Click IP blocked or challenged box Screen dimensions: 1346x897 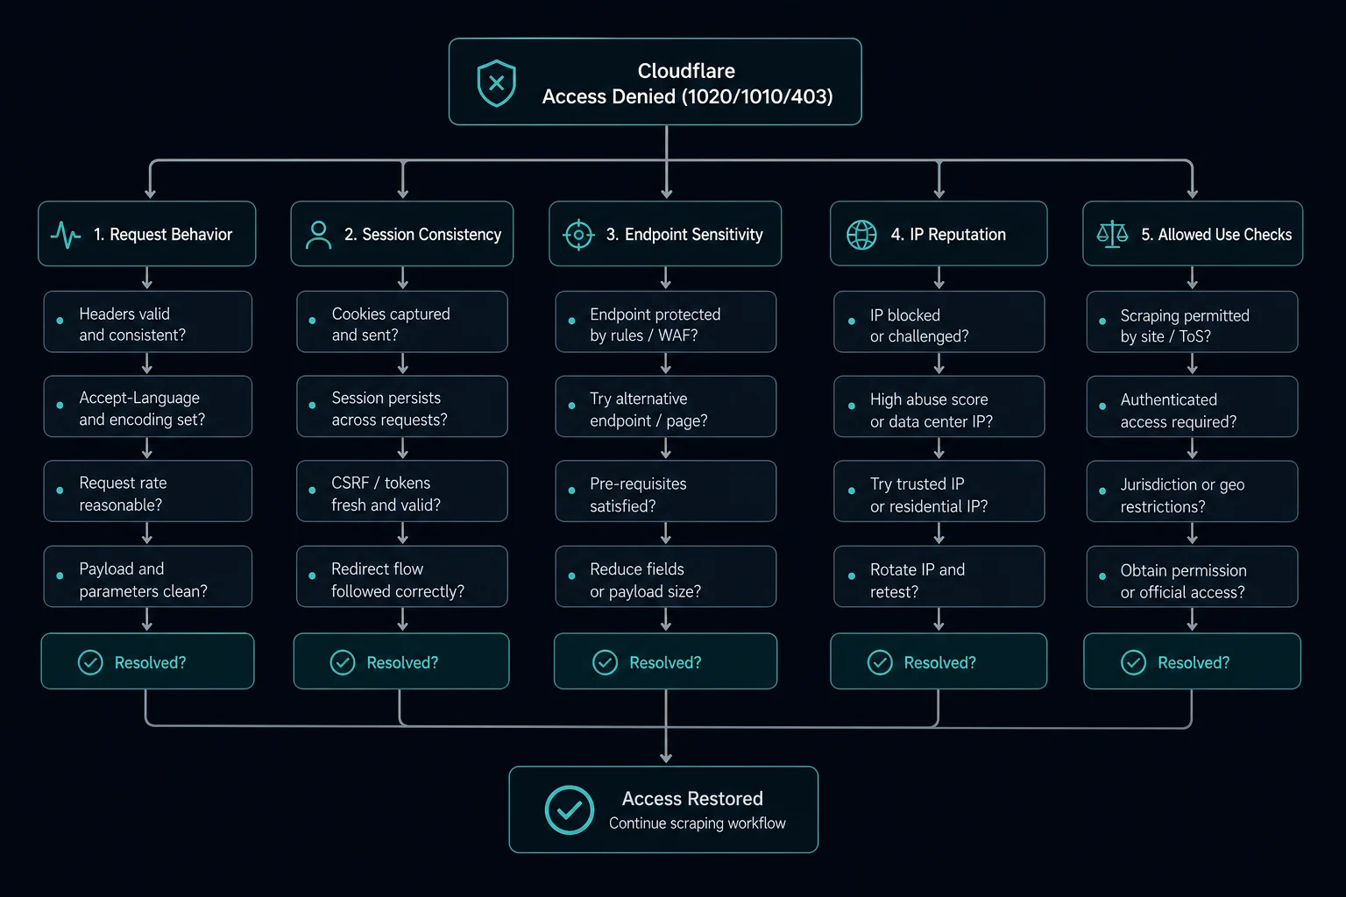click(939, 322)
